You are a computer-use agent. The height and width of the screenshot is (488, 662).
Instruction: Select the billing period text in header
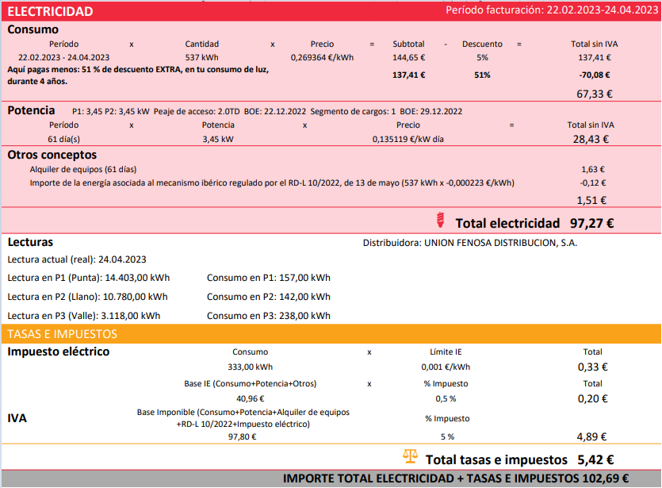coord(552,10)
